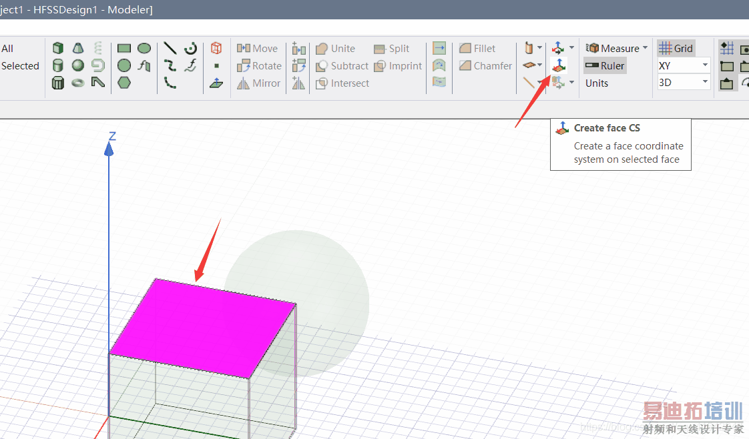Click the Split button

pos(391,48)
